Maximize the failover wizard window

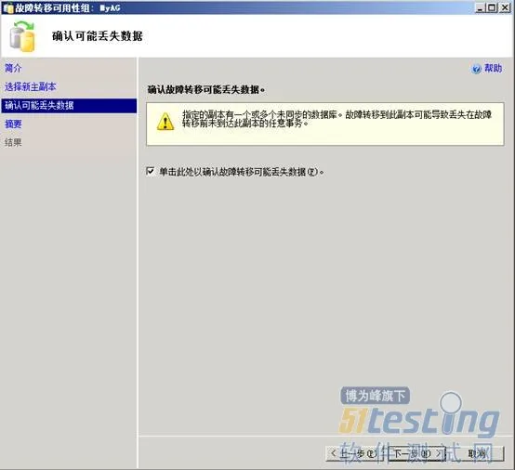492,7
